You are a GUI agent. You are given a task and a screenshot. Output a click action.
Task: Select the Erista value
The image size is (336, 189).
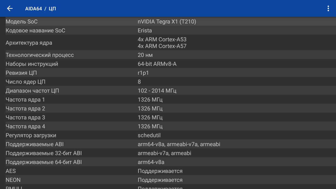[145, 30]
